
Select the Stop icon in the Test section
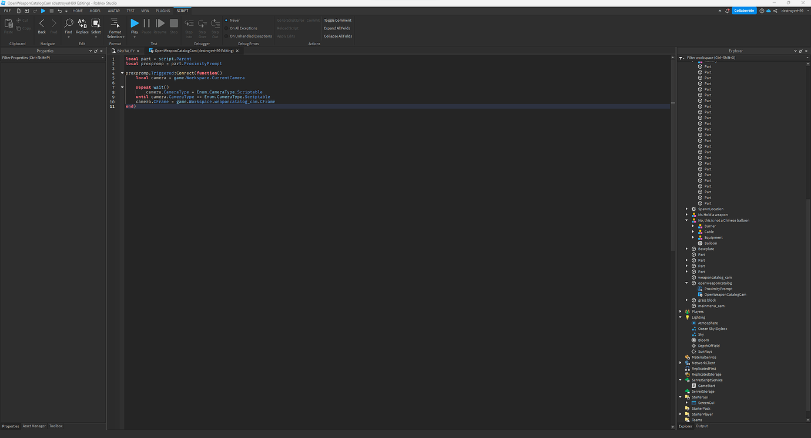point(174,23)
